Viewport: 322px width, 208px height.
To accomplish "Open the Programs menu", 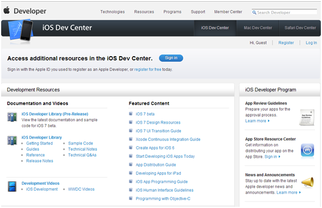I will pyautogui.click(x=172, y=12).
